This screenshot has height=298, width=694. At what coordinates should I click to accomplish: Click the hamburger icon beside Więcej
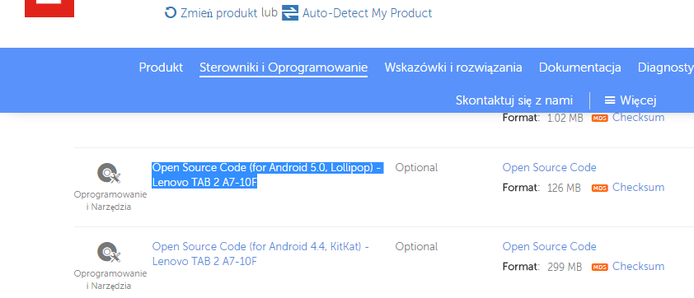pyautogui.click(x=610, y=100)
